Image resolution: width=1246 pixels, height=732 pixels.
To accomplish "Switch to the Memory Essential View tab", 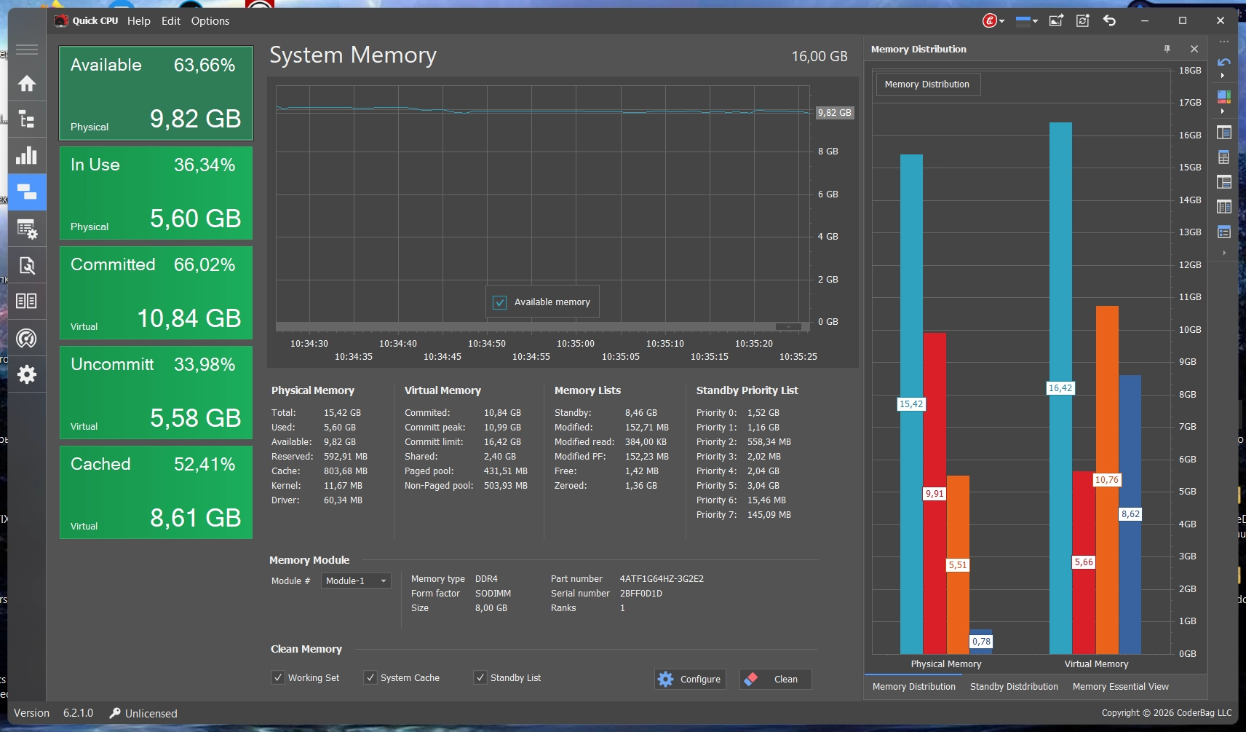I will [1121, 686].
